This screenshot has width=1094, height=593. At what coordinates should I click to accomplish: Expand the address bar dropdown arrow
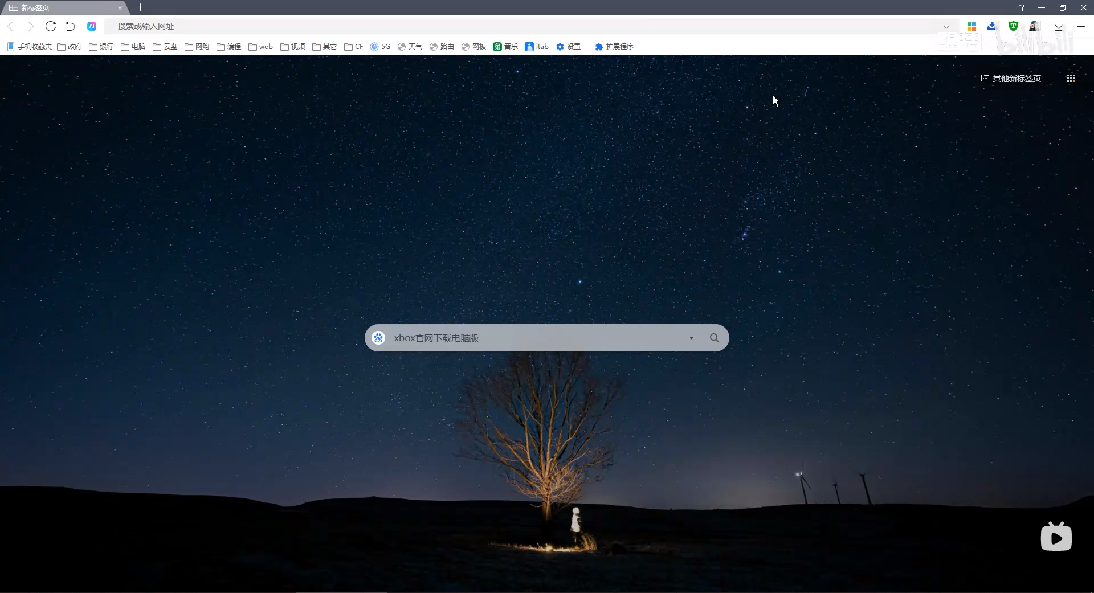tap(946, 27)
